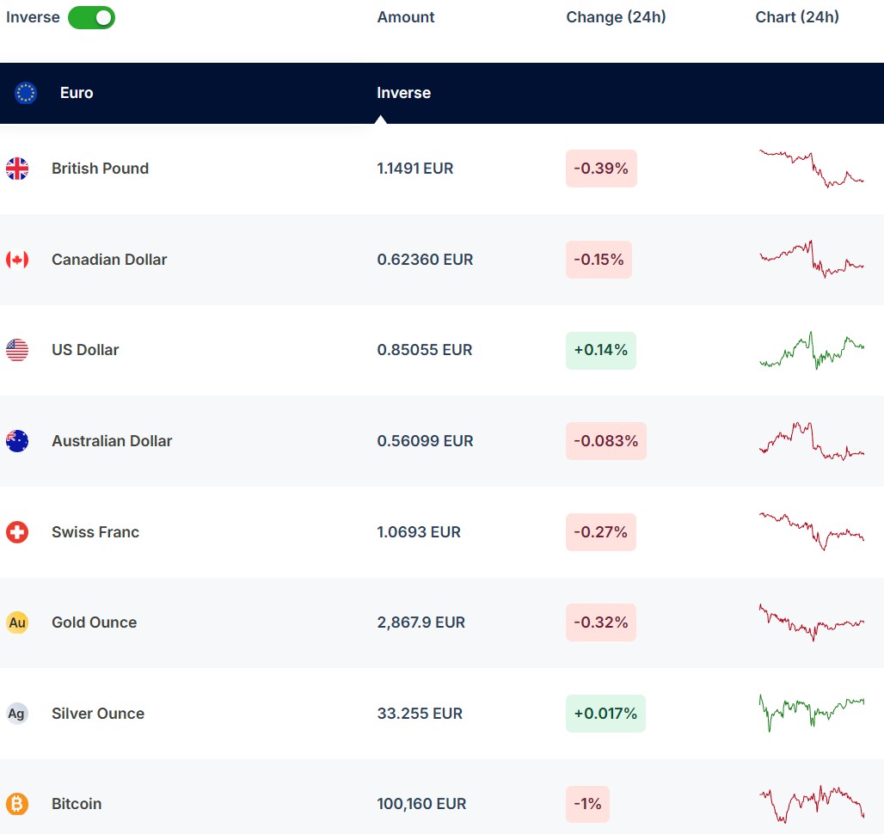Click the Amount column header

(x=406, y=17)
